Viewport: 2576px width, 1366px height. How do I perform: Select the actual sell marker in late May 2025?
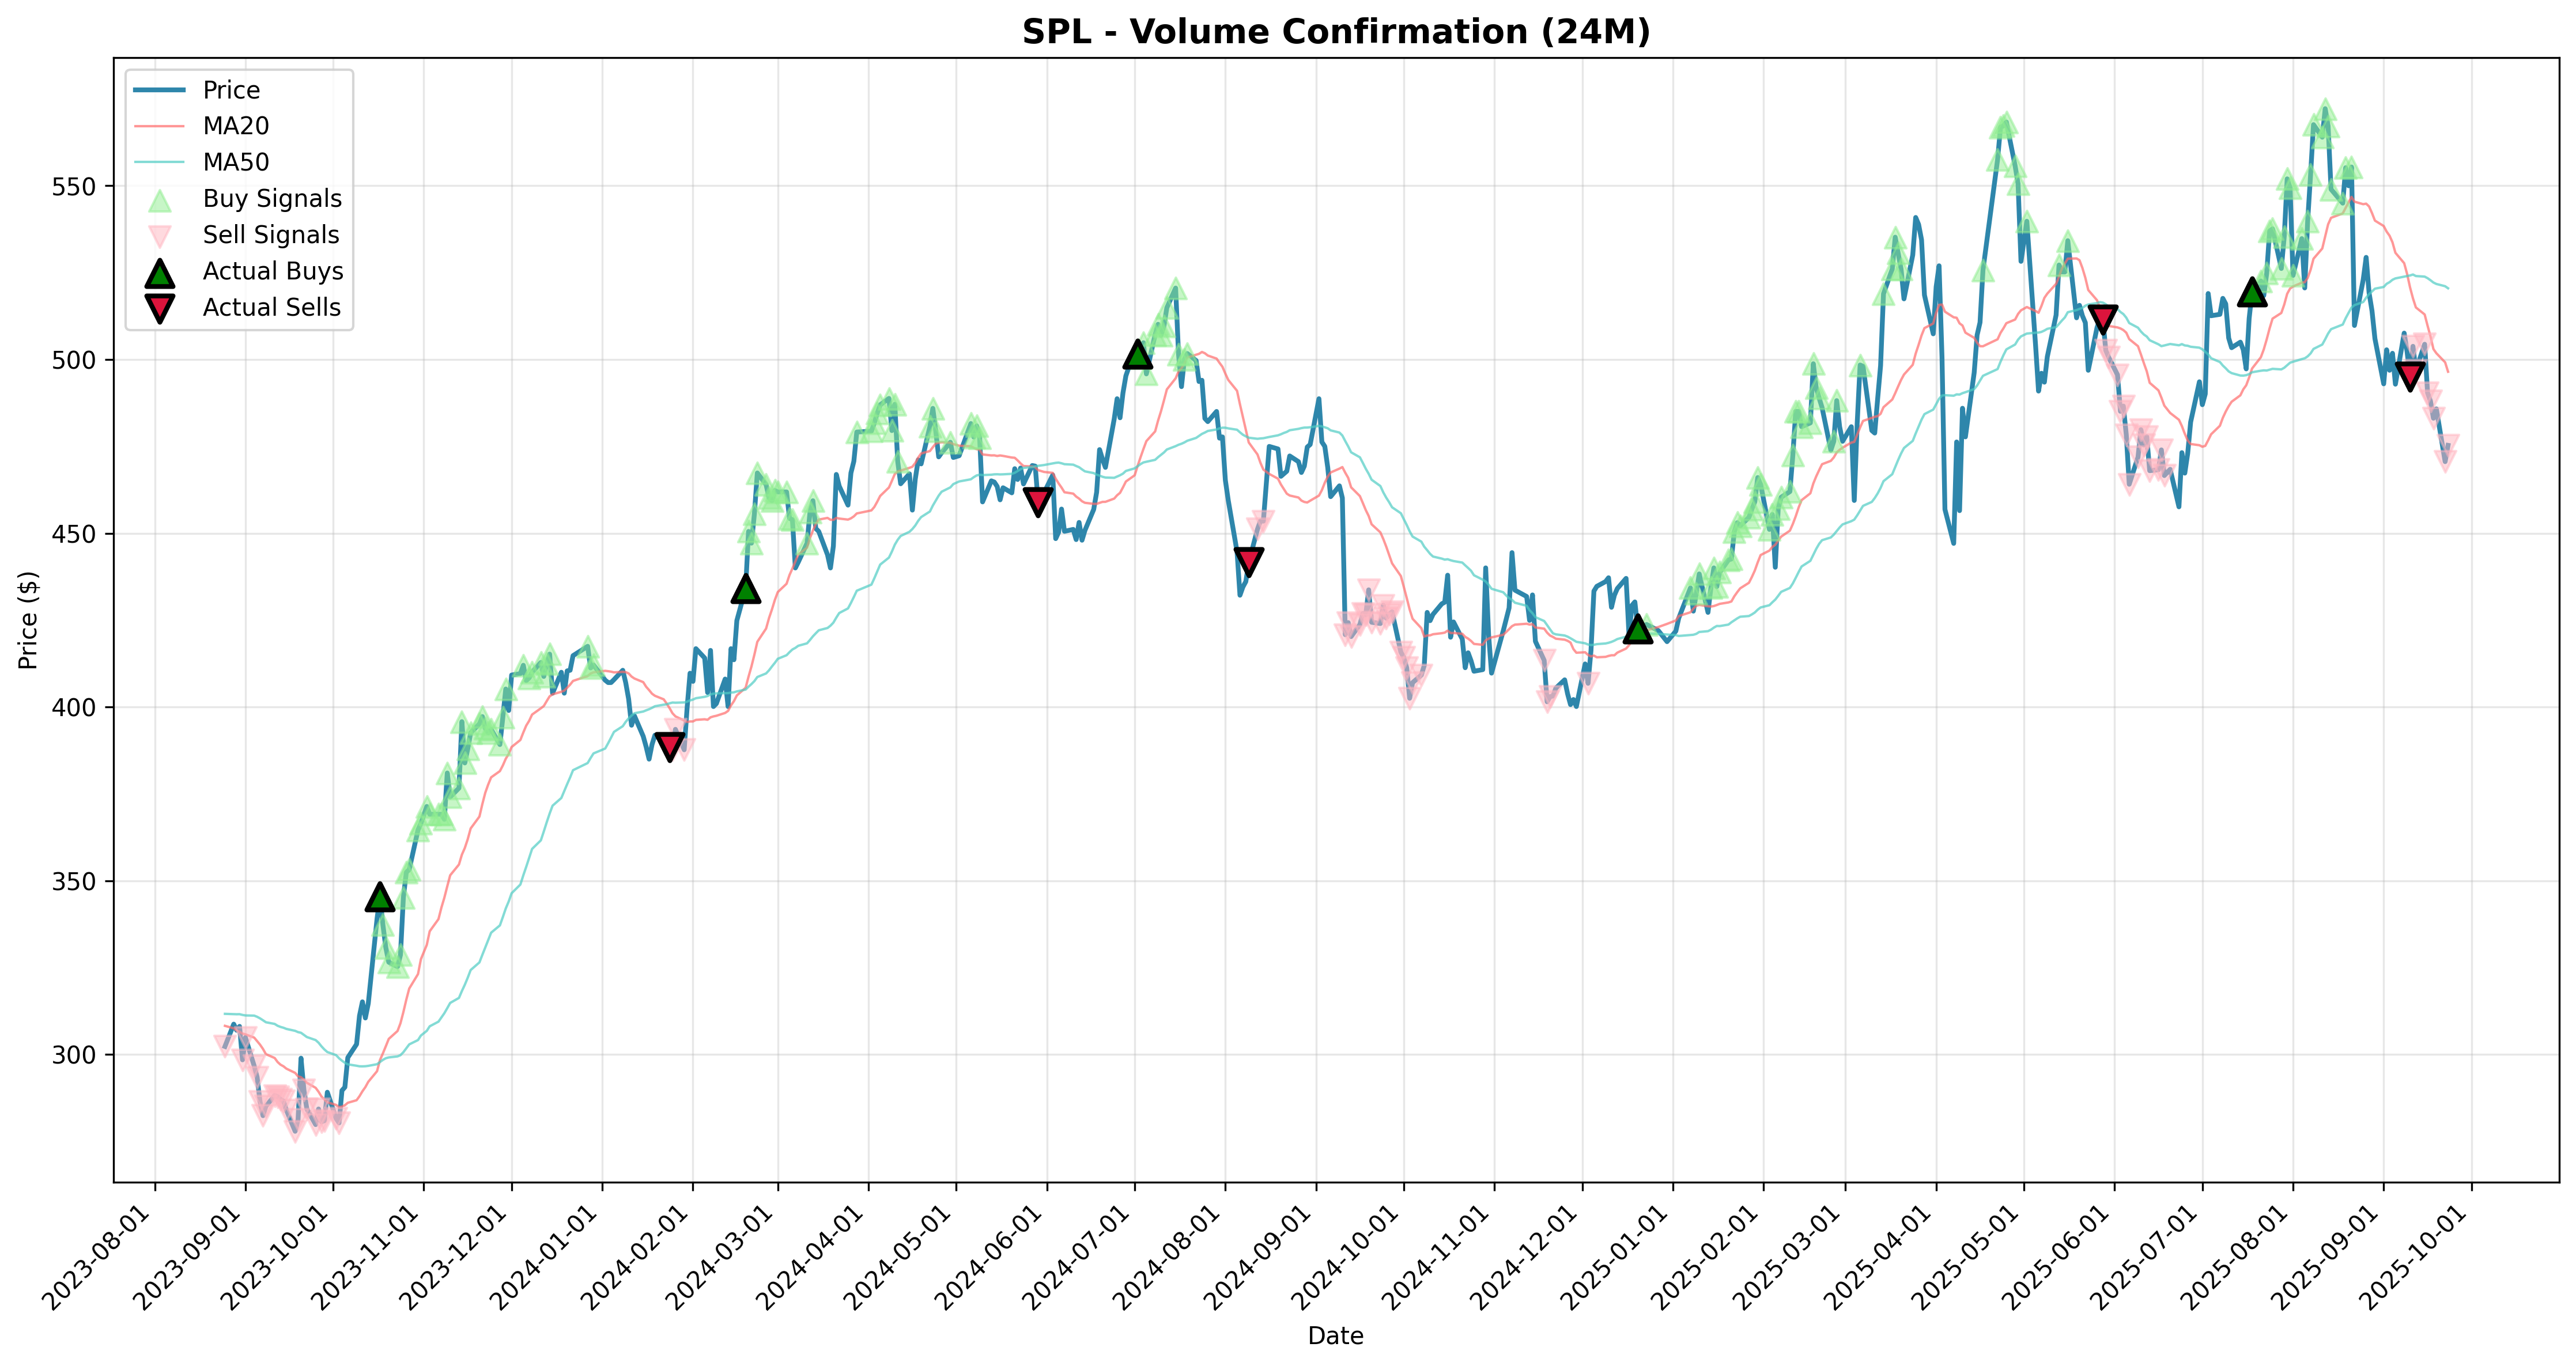[x=2103, y=319]
